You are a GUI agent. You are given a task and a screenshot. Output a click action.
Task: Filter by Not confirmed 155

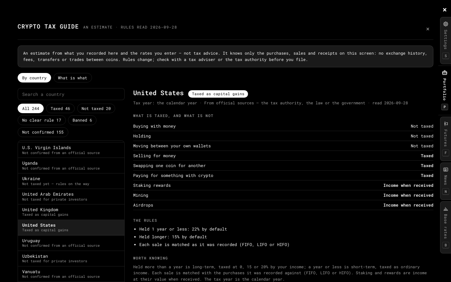[43, 132]
